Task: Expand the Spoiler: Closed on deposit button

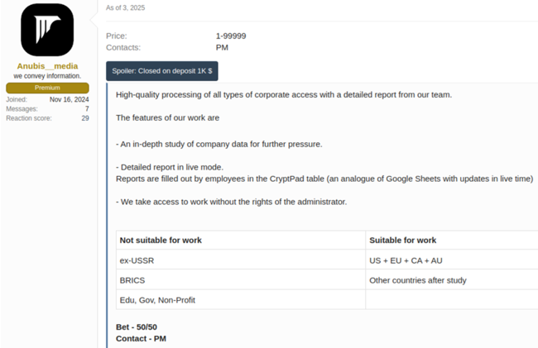Action: (x=162, y=71)
